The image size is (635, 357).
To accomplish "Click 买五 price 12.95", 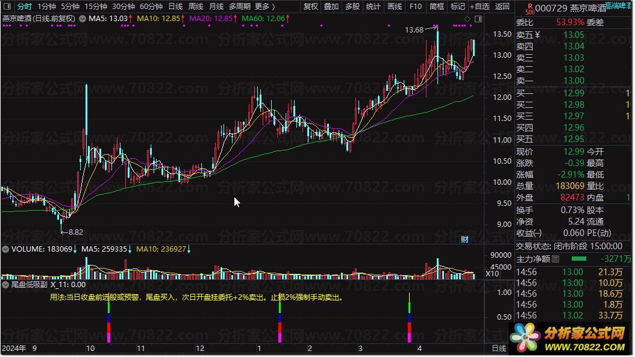I will pos(574,139).
